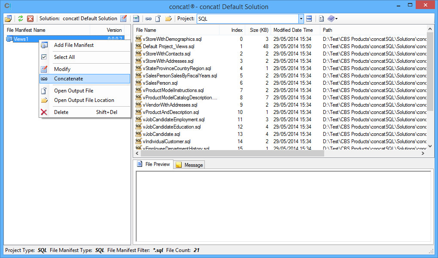Click the red Delete X menu icon
The image size is (438, 258).
(x=44, y=112)
